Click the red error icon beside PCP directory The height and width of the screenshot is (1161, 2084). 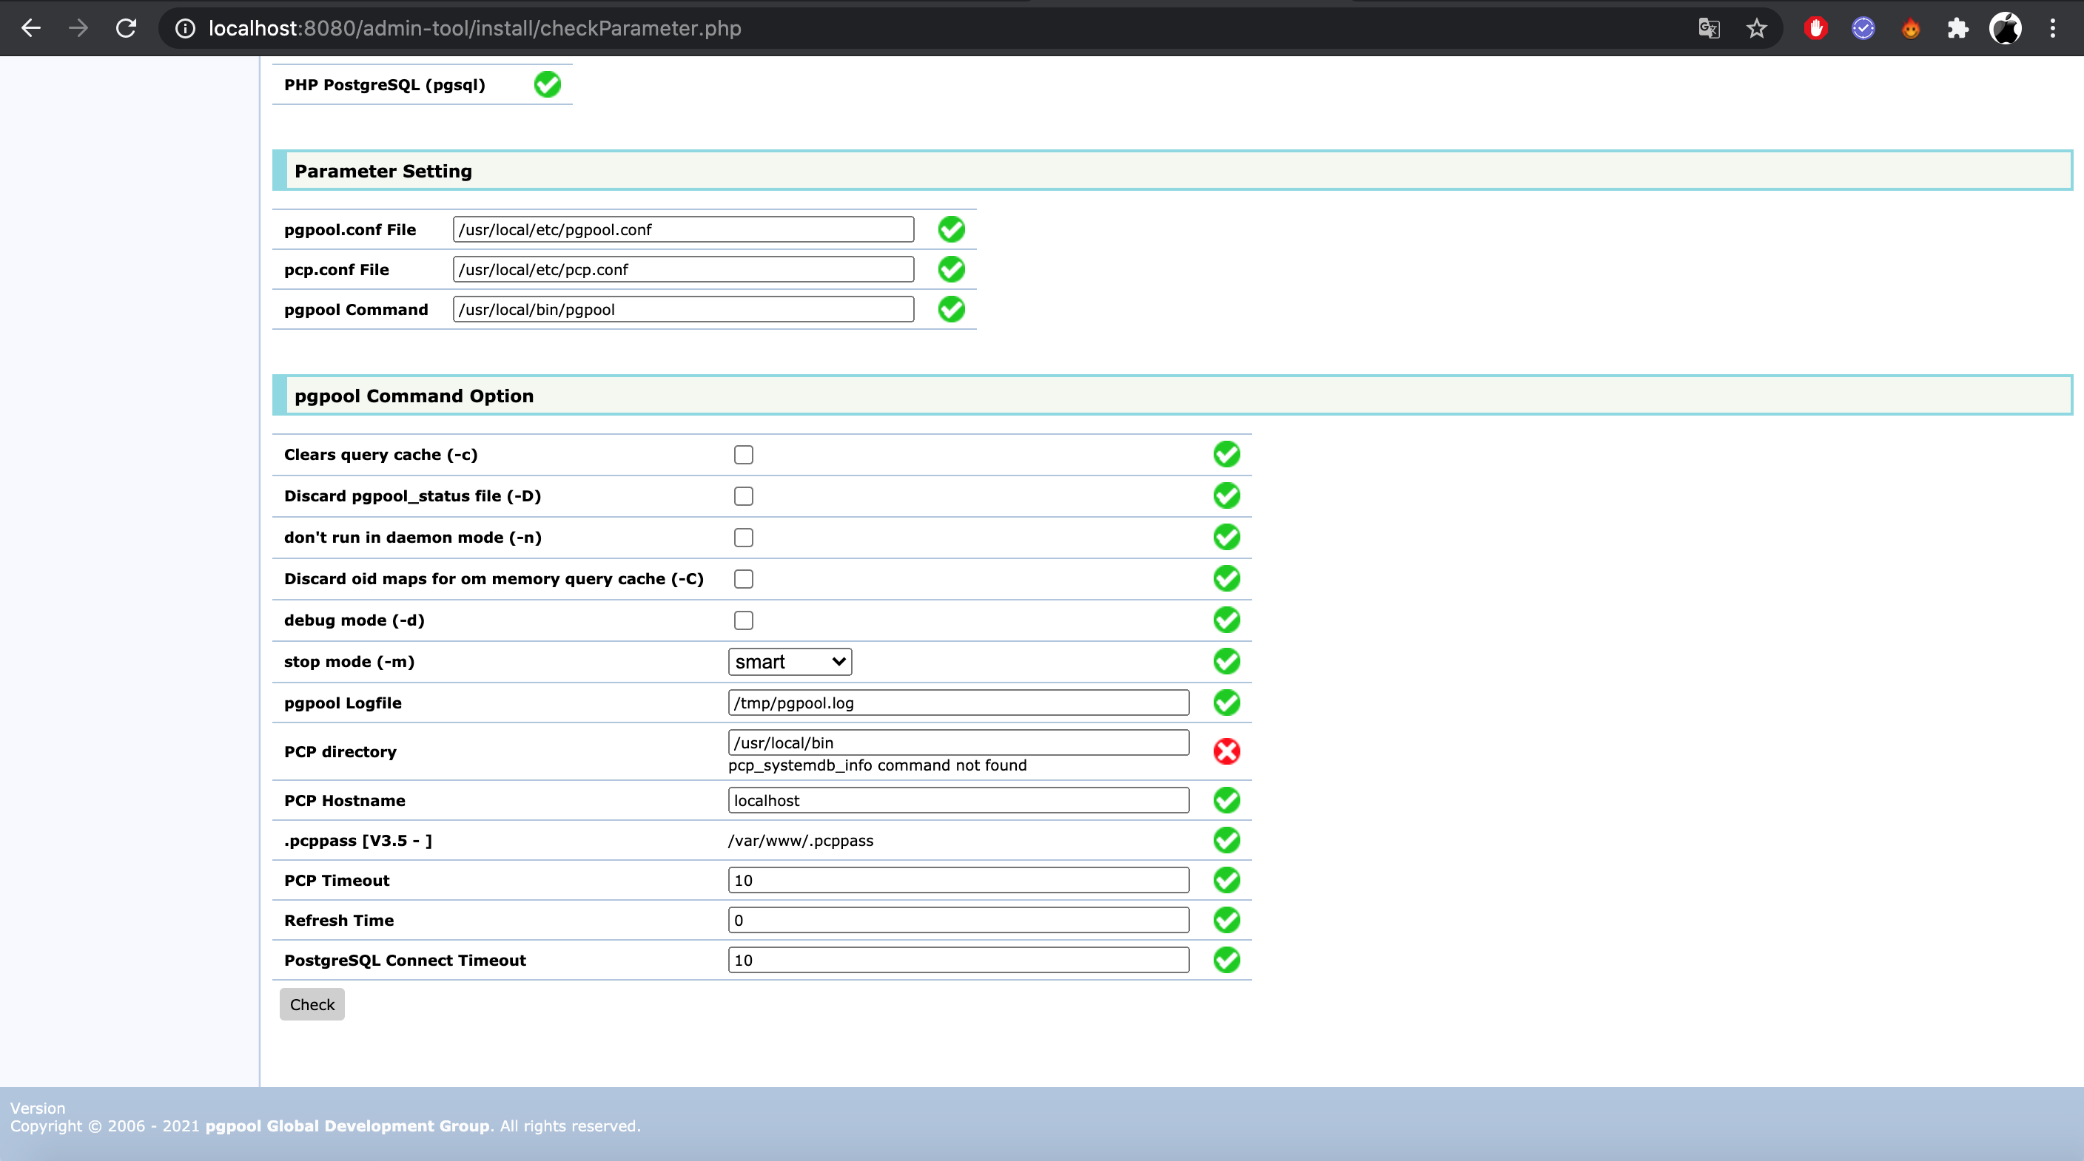point(1226,751)
